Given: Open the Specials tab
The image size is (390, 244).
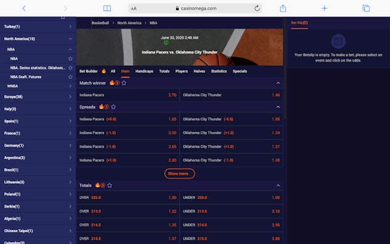Looking at the screenshot, I should 240,71.
